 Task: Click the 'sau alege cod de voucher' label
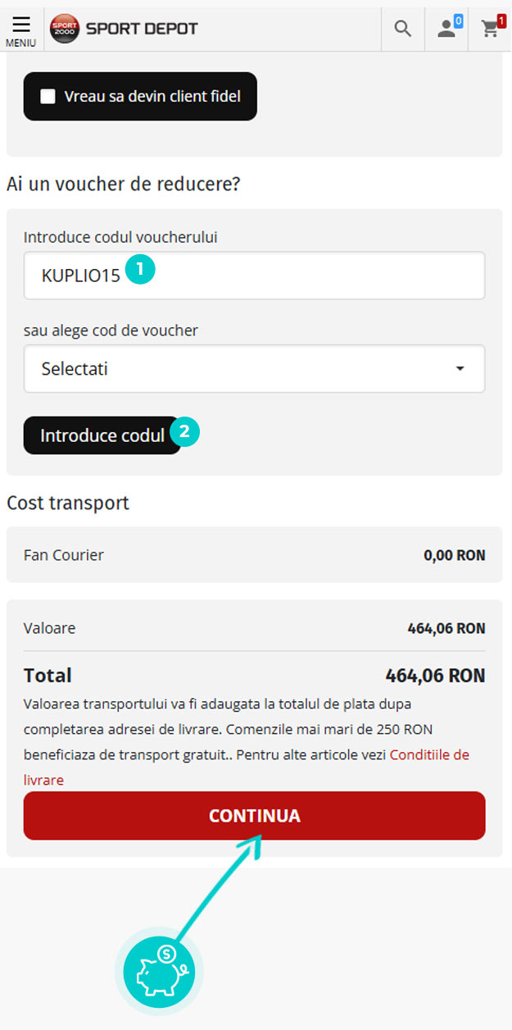(x=111, y=330)
